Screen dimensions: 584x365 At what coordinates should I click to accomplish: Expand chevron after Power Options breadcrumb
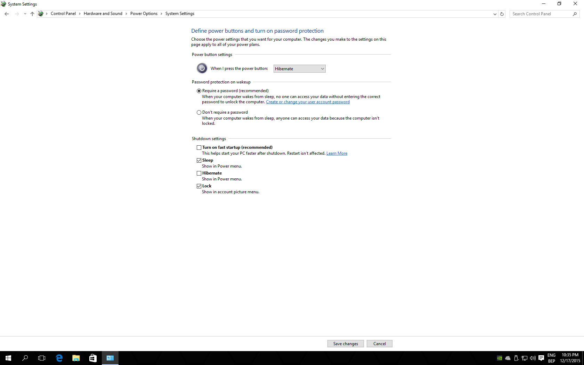pos(161,14)
